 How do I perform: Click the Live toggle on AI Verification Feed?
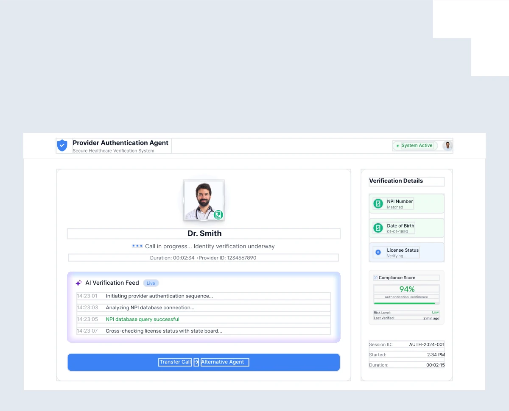coord(151,283)
